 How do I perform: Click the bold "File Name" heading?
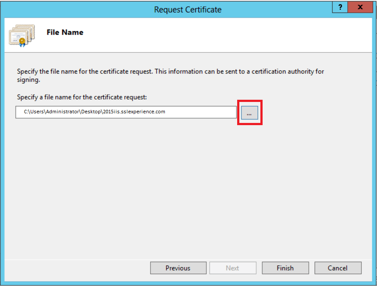(x=65, y=32)
